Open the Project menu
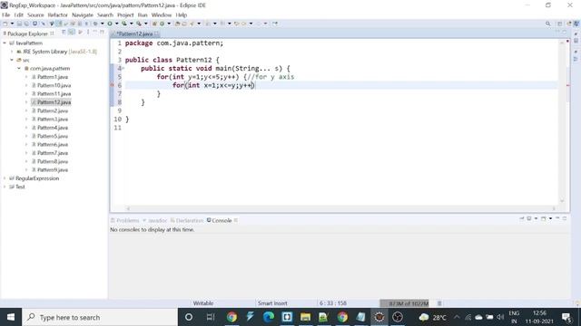 (125, 15)
